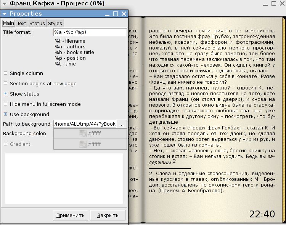Click the '%a - authors' hint text

click(x=70, y=47)
